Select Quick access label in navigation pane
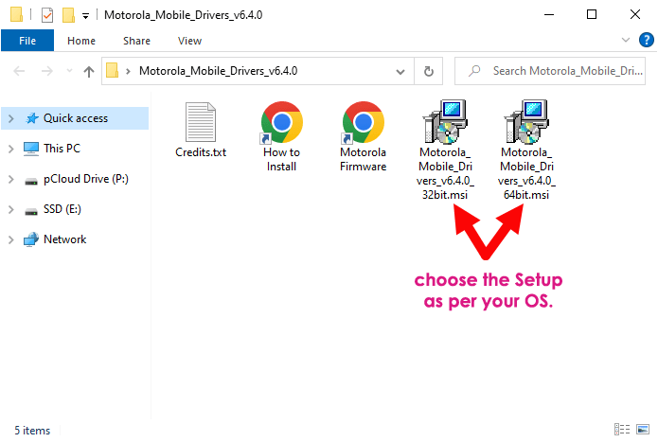The width and height of the screenshot is (658, 442). 76,118
